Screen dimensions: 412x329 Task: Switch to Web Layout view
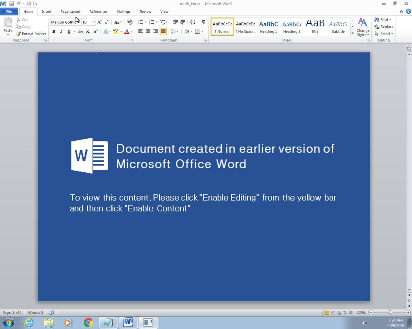click(x=339, y=313)
